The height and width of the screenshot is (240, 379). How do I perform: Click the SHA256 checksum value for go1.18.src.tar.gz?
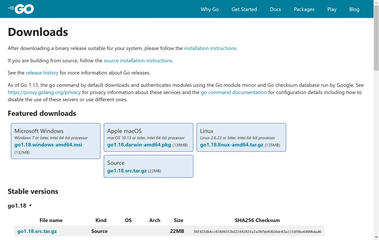[x=257, y=232]
